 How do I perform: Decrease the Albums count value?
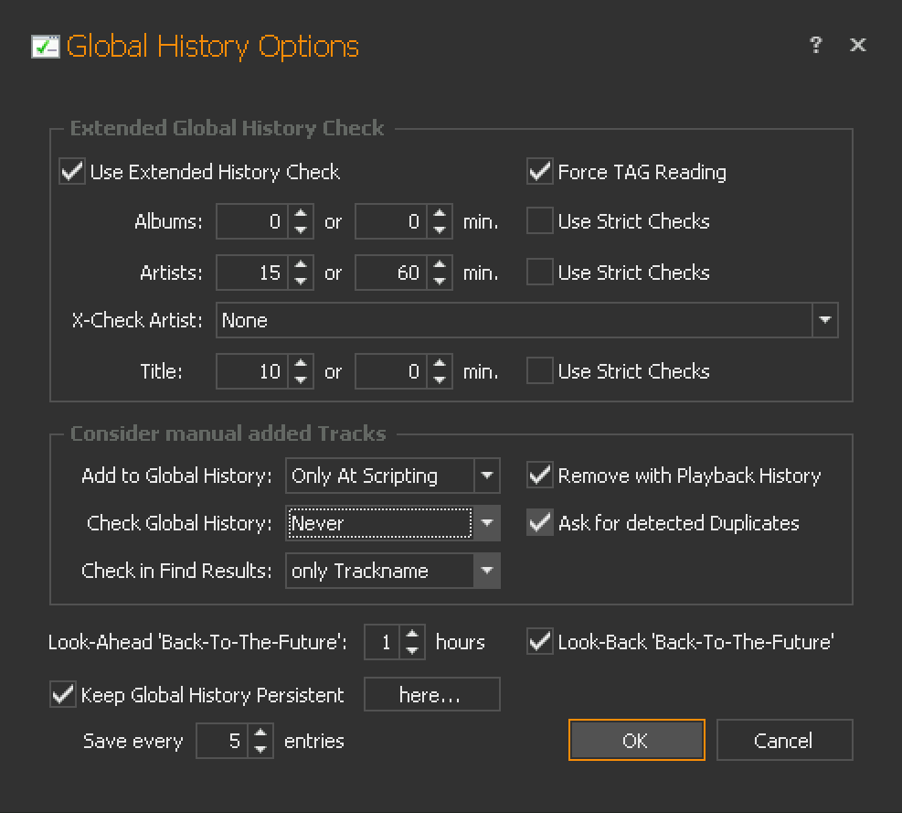[x=301, y=230]
